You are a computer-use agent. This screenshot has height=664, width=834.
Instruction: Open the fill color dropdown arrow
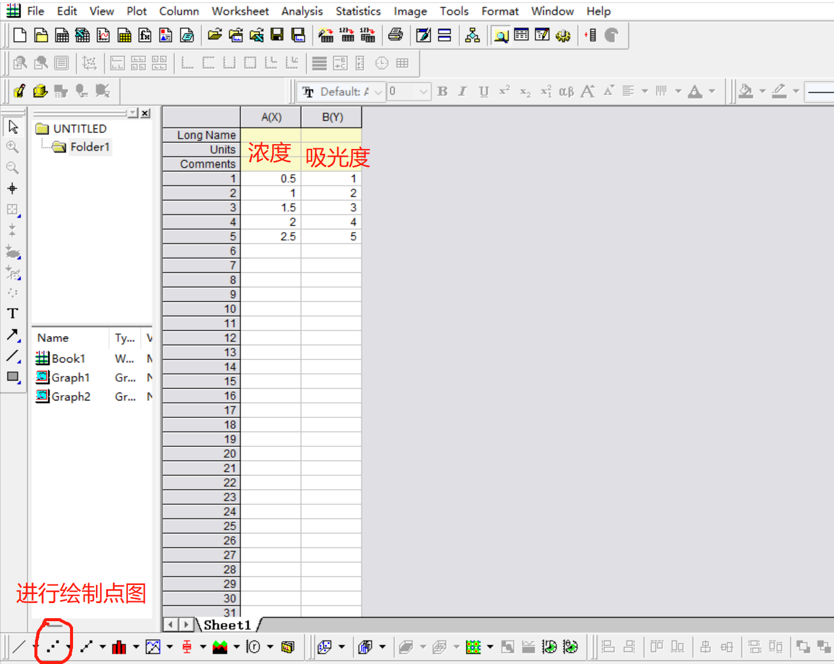click(762, 92)
